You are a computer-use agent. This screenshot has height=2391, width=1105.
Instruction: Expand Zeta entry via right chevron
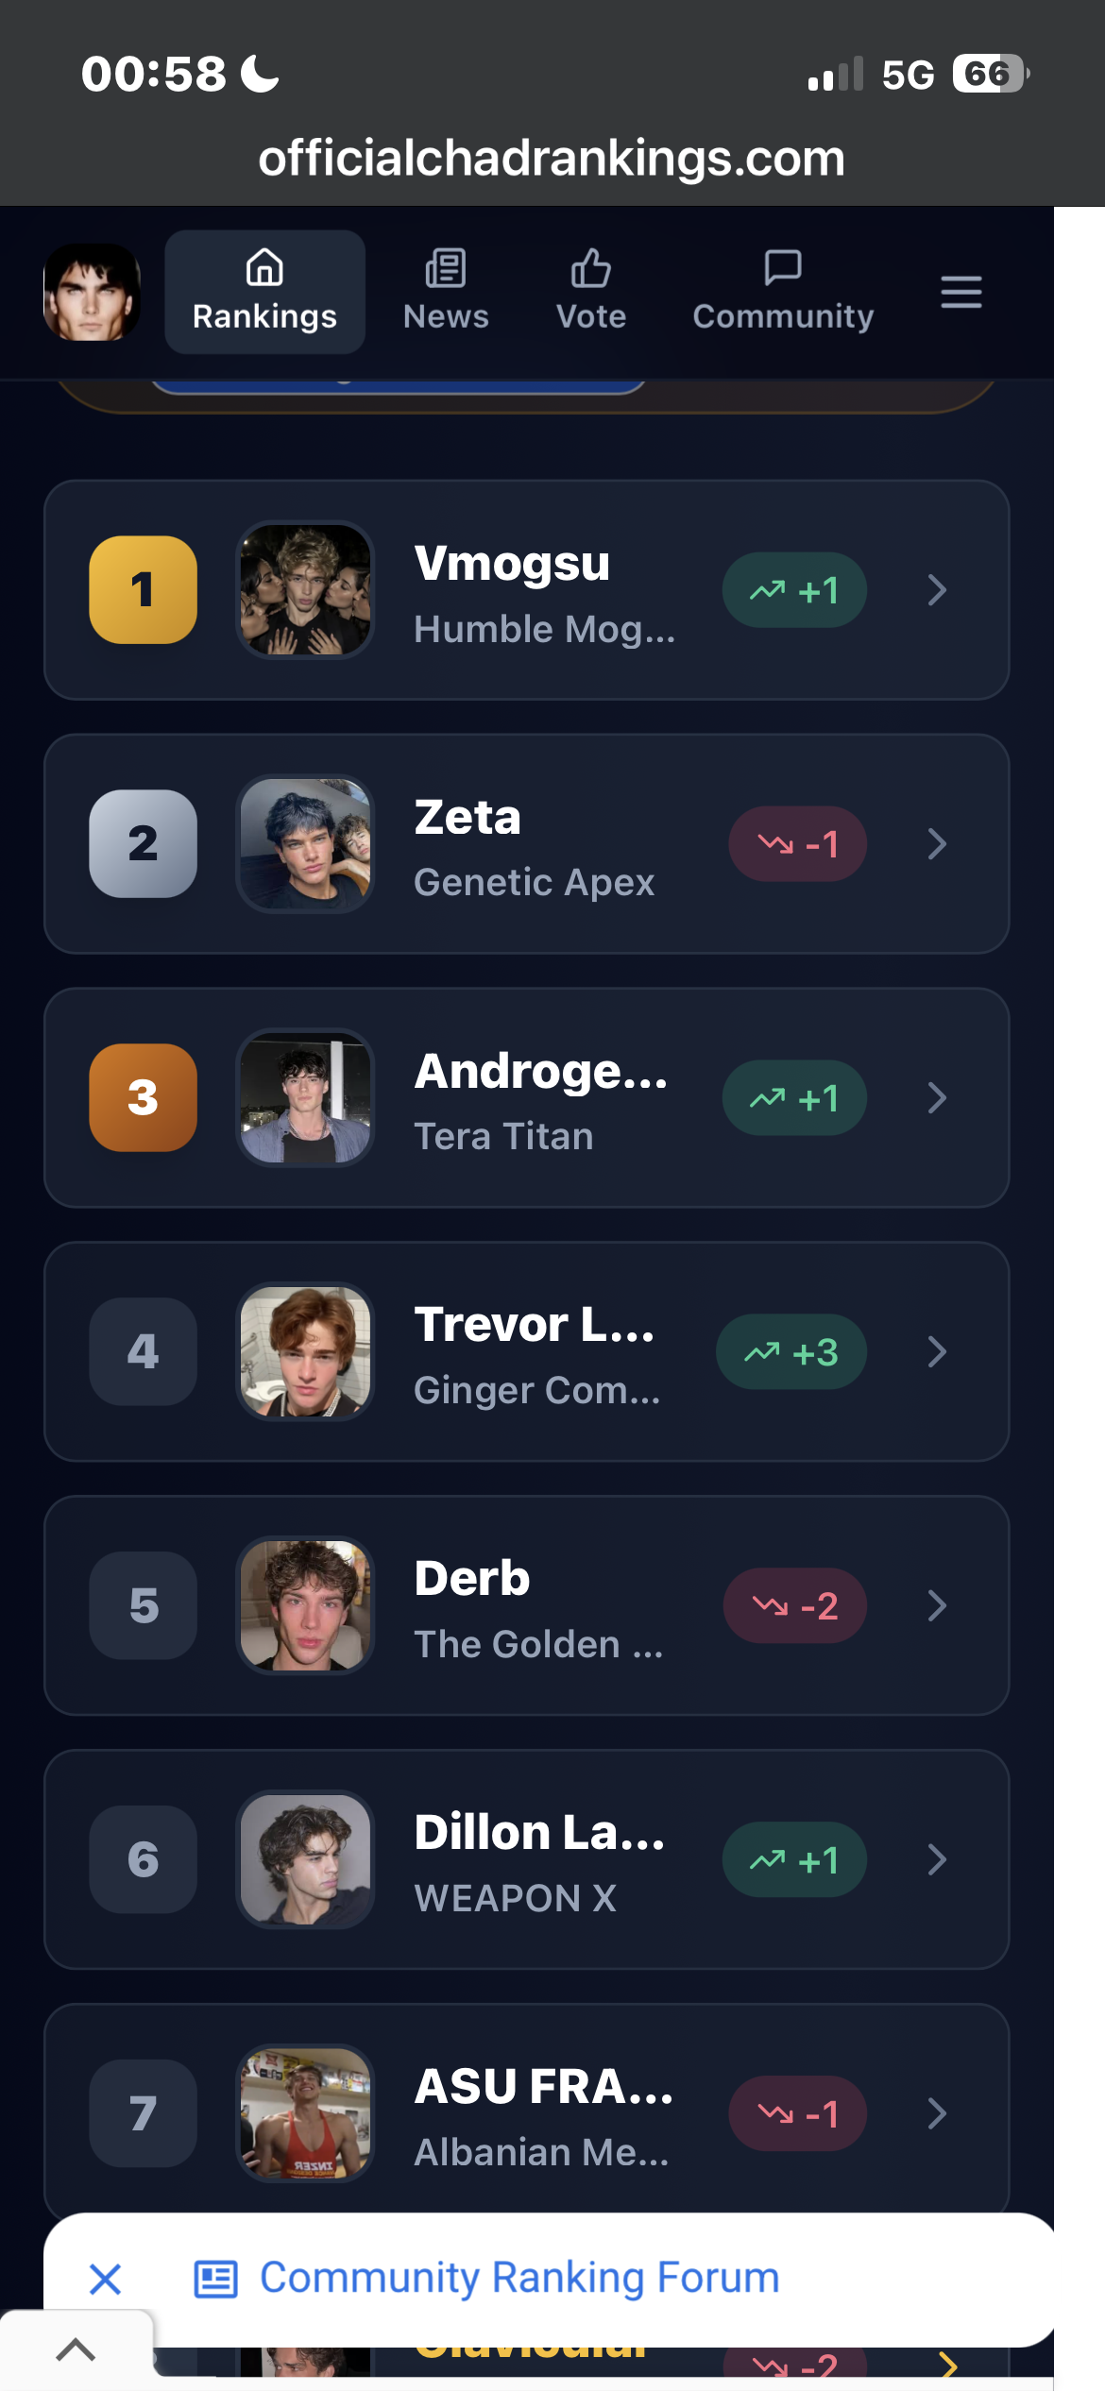coord(937,844)
